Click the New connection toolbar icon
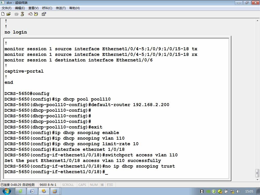The image size is (260, 195). click(x=3, y=14)
